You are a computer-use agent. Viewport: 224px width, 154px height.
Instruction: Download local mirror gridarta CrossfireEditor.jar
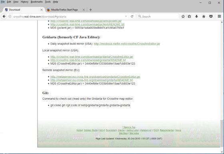point(92,57)
